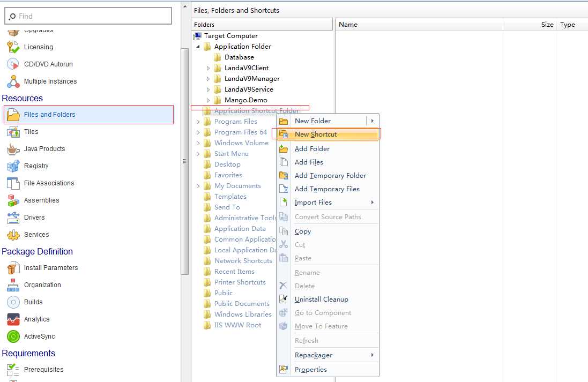Expand the LandaV9Service folder
The image size is (588, 382).
(208, 89)
